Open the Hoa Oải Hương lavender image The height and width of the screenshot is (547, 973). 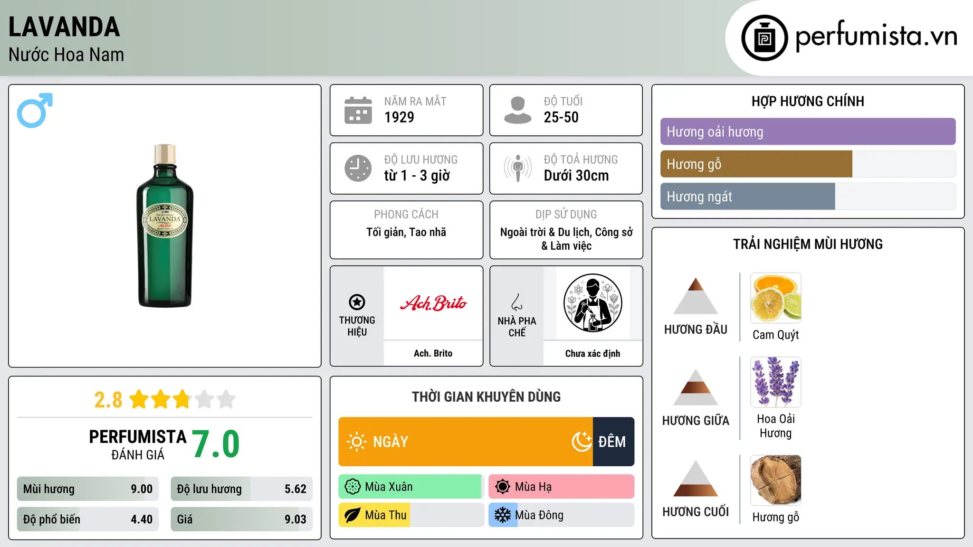pos(776,382)
